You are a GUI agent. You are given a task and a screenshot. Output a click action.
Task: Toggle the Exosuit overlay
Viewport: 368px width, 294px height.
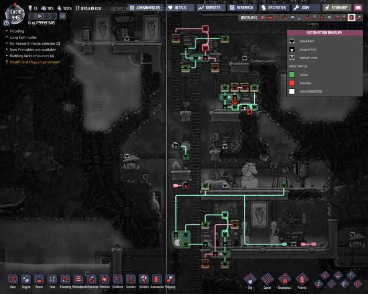(x=344, y=18)
